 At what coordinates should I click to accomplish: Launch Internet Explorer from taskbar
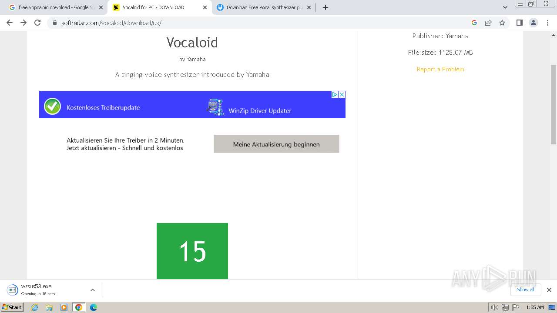click(x=35, y=307)
